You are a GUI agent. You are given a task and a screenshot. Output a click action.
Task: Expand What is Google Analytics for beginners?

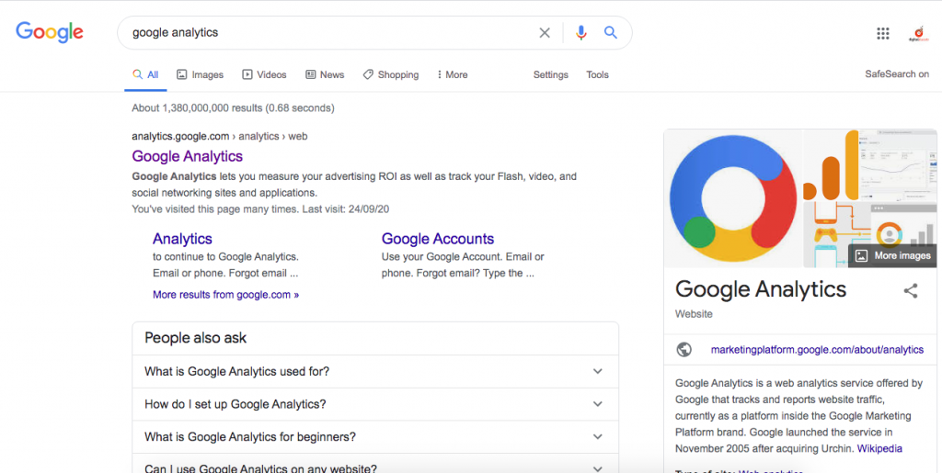tap(375, 437)
